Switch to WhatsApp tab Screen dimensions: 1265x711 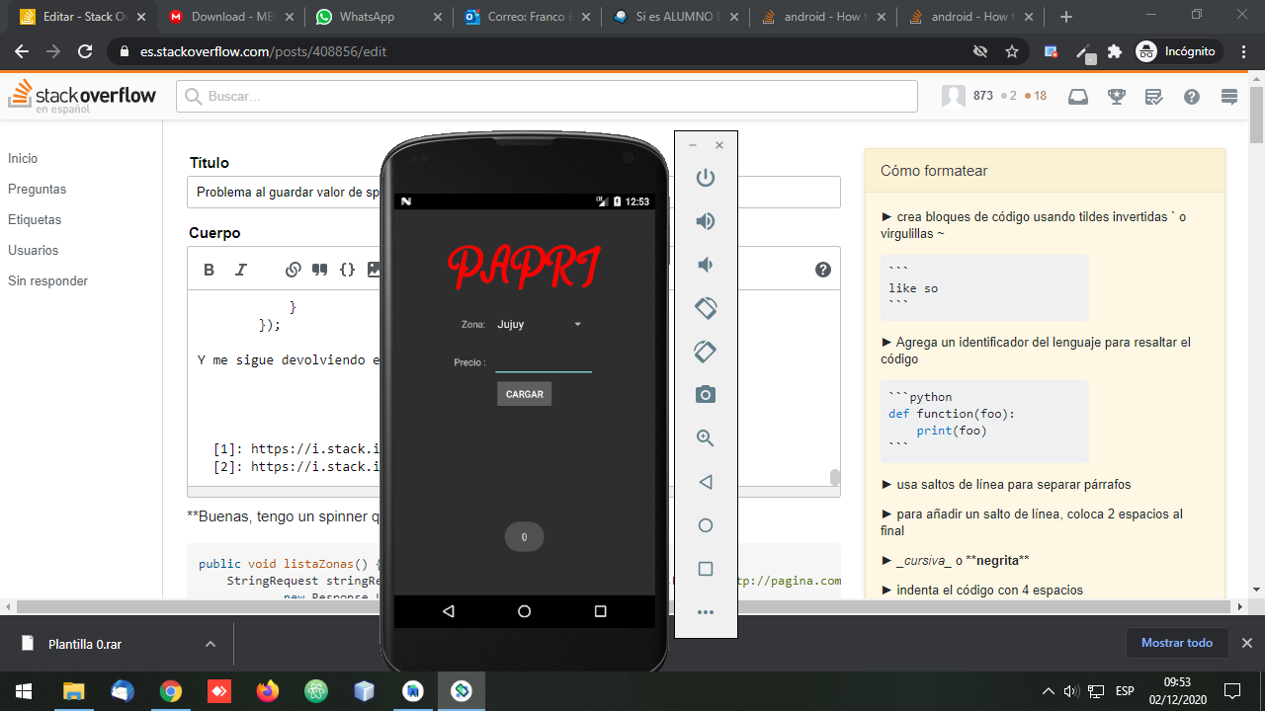(x=379, y=17)
